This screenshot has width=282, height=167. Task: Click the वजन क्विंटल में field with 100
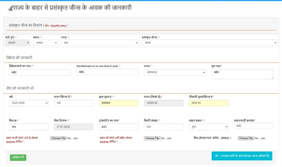(x=74, y=103)
